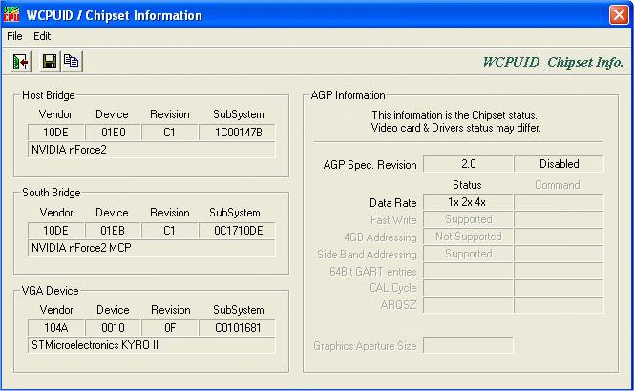The width and height of the screenshot is (634, 391).
Task: Click the NVIDIA nForce2 host bridge name field
Action: [x=152, y=150]
